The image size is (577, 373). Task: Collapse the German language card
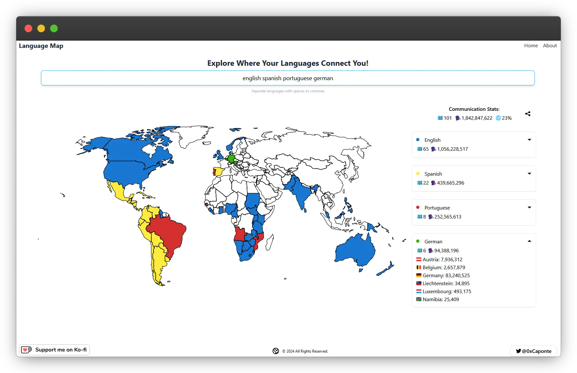tap(529, 241)
